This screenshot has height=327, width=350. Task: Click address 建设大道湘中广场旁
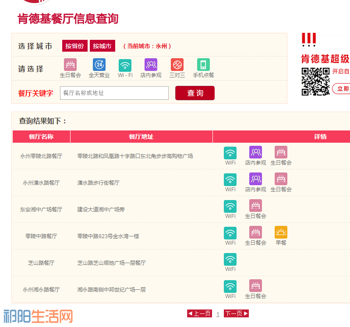(101, 210)
